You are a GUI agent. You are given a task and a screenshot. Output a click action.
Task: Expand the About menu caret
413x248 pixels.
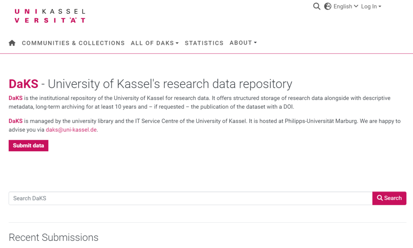tap(255, 43)
